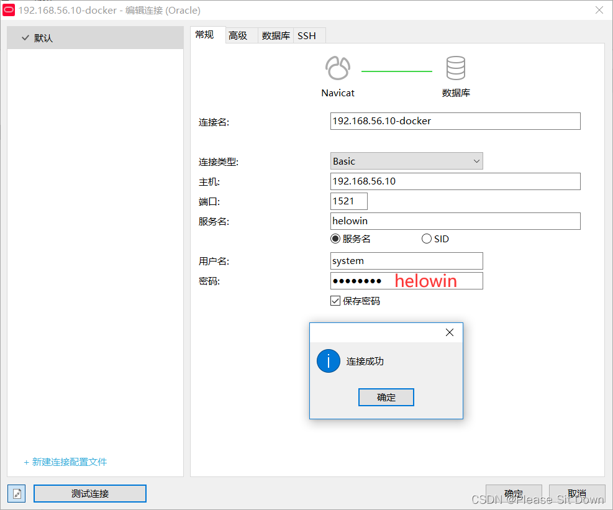Click the checkmark next to 默认 profile
Screen dimensions: 613x510
click(23, 37)
